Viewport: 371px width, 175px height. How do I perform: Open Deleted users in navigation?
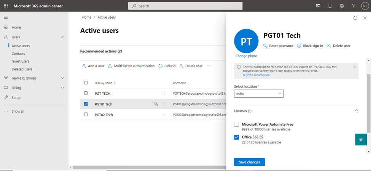click(x=22, y=69)
